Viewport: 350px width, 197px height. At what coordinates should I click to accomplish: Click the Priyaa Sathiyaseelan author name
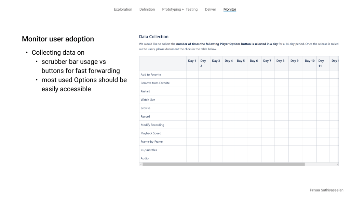coord(326,190)
